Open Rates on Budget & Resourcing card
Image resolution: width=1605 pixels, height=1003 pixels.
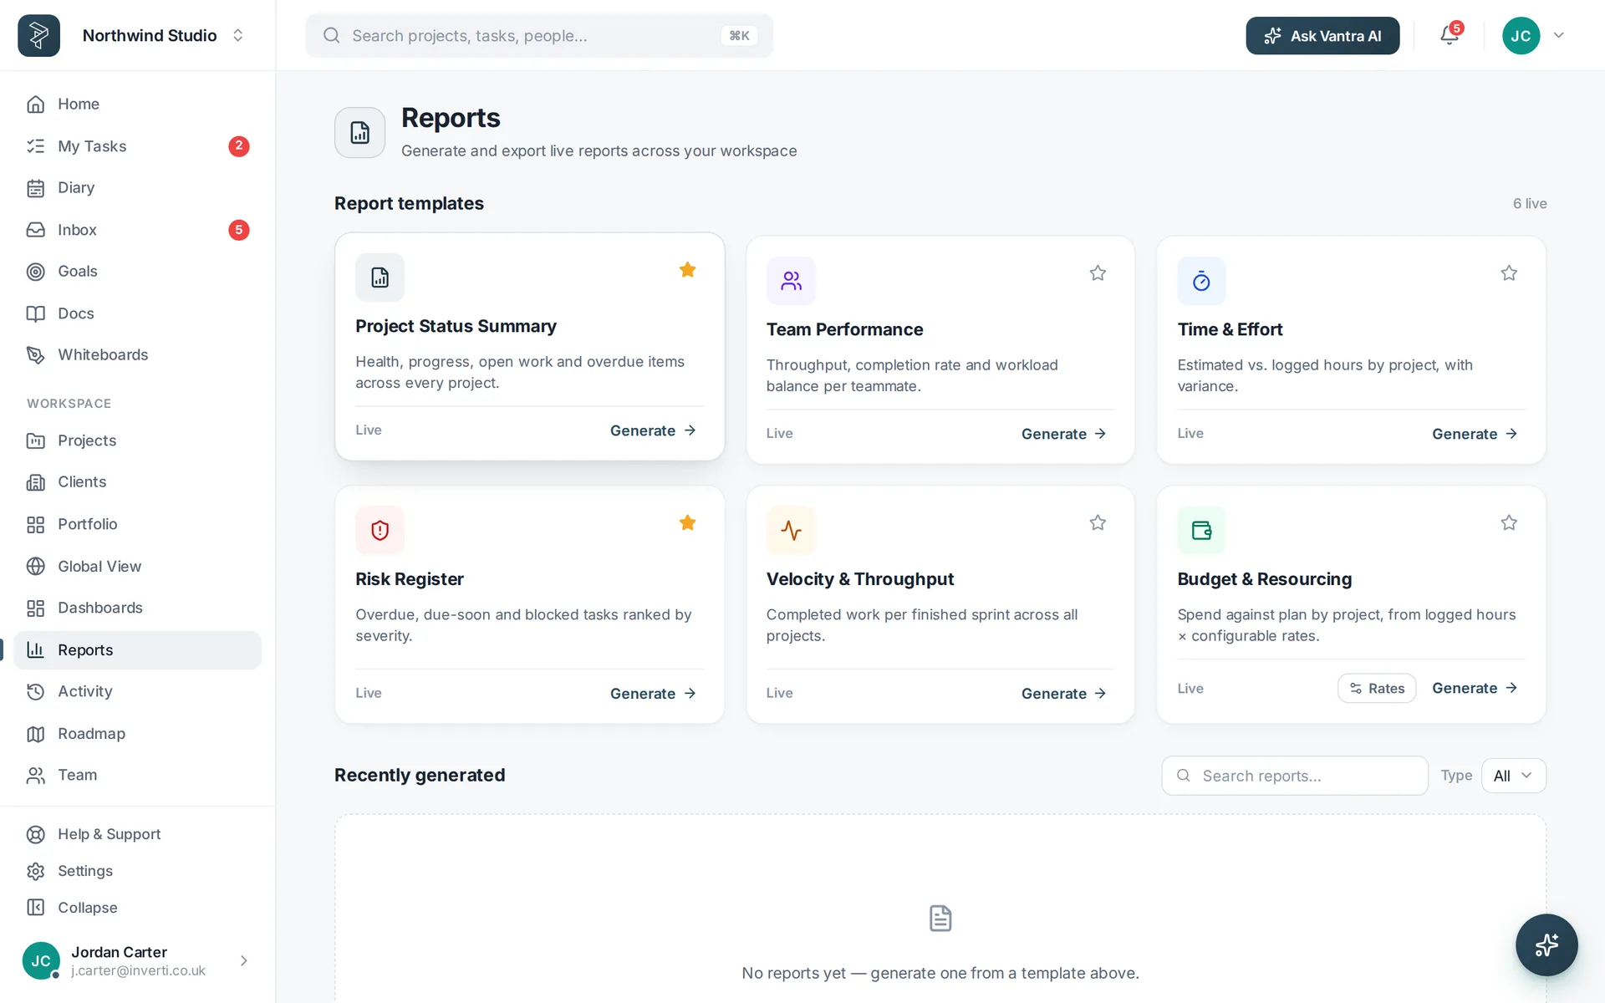(1376, 688)
